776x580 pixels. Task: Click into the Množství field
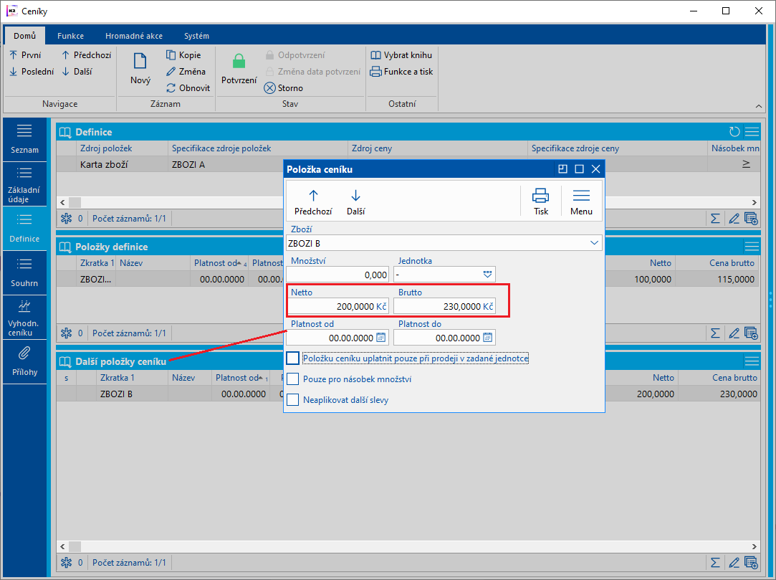[x=337, y=275]
